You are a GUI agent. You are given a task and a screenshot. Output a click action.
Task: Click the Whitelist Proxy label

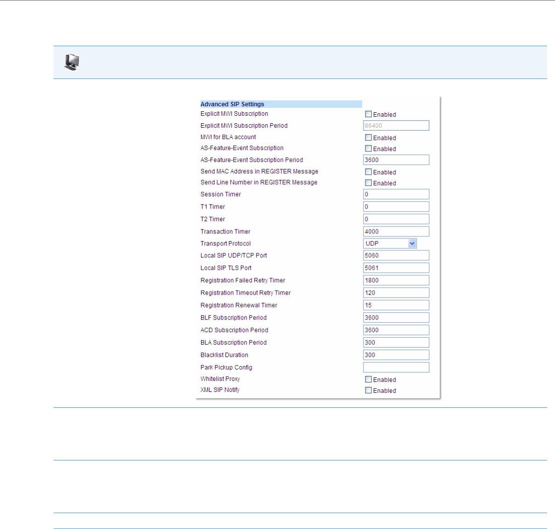220,379
